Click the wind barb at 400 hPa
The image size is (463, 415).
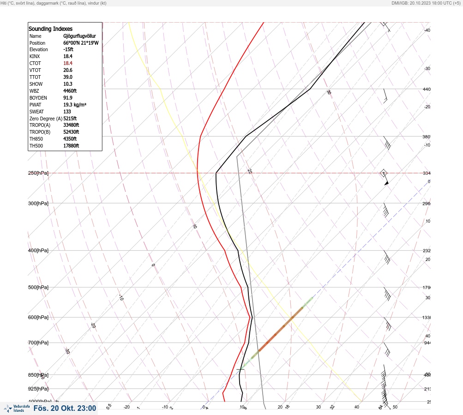[x=387, y=257]
